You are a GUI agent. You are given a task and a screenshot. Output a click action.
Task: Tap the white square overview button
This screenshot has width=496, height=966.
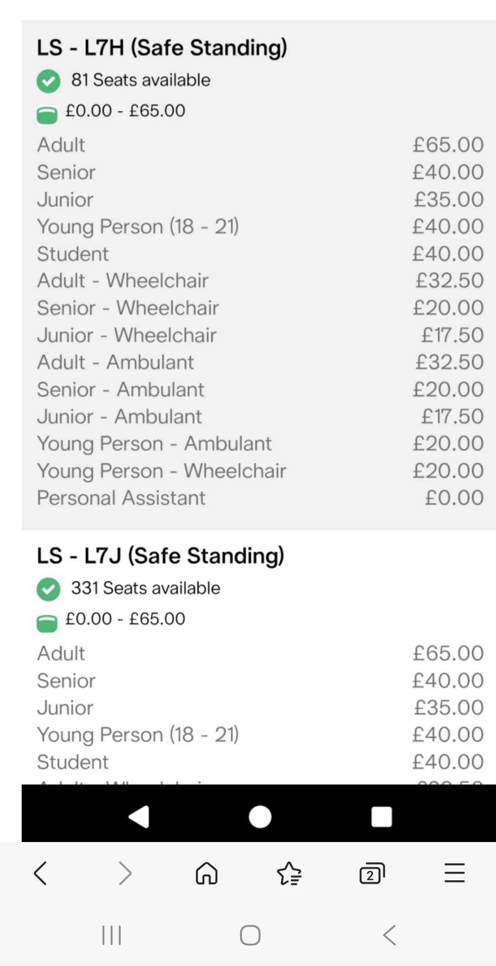(381, 817)
